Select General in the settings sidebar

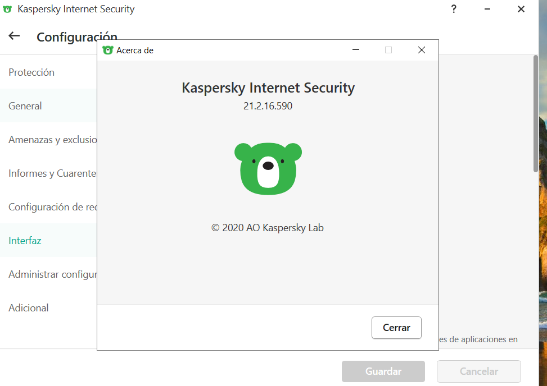pyautogui.click(x=25, y=106)
